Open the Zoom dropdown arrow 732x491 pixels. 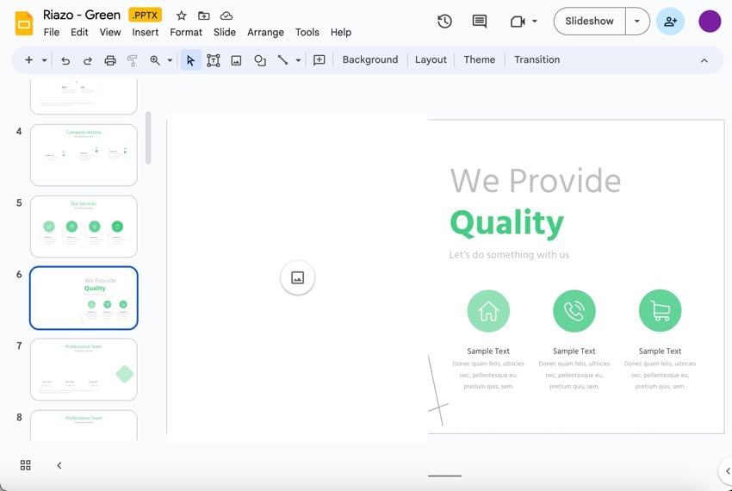tap(170, 60)
